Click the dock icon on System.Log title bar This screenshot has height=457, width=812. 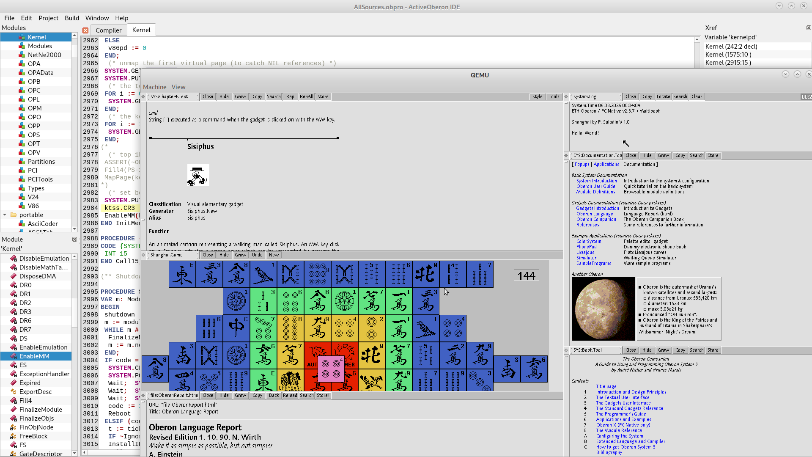click(x=567, y=96)
